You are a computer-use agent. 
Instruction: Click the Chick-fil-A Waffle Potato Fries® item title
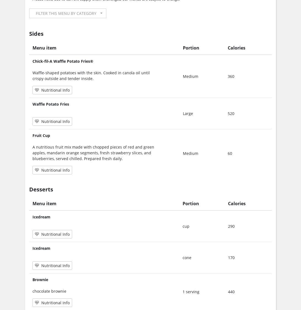pos(63,61)
